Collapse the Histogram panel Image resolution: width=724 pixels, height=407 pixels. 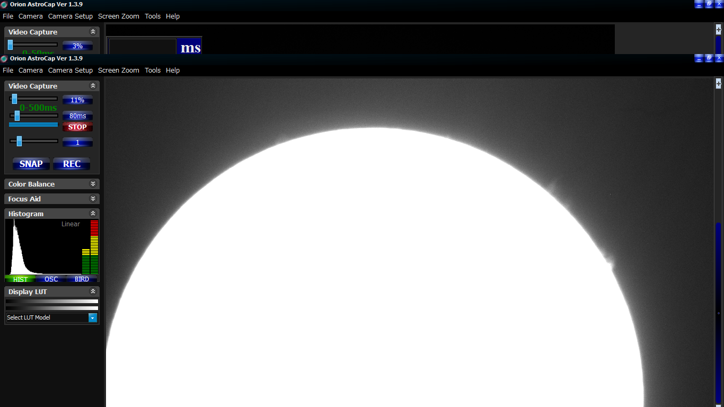[93, 214]
